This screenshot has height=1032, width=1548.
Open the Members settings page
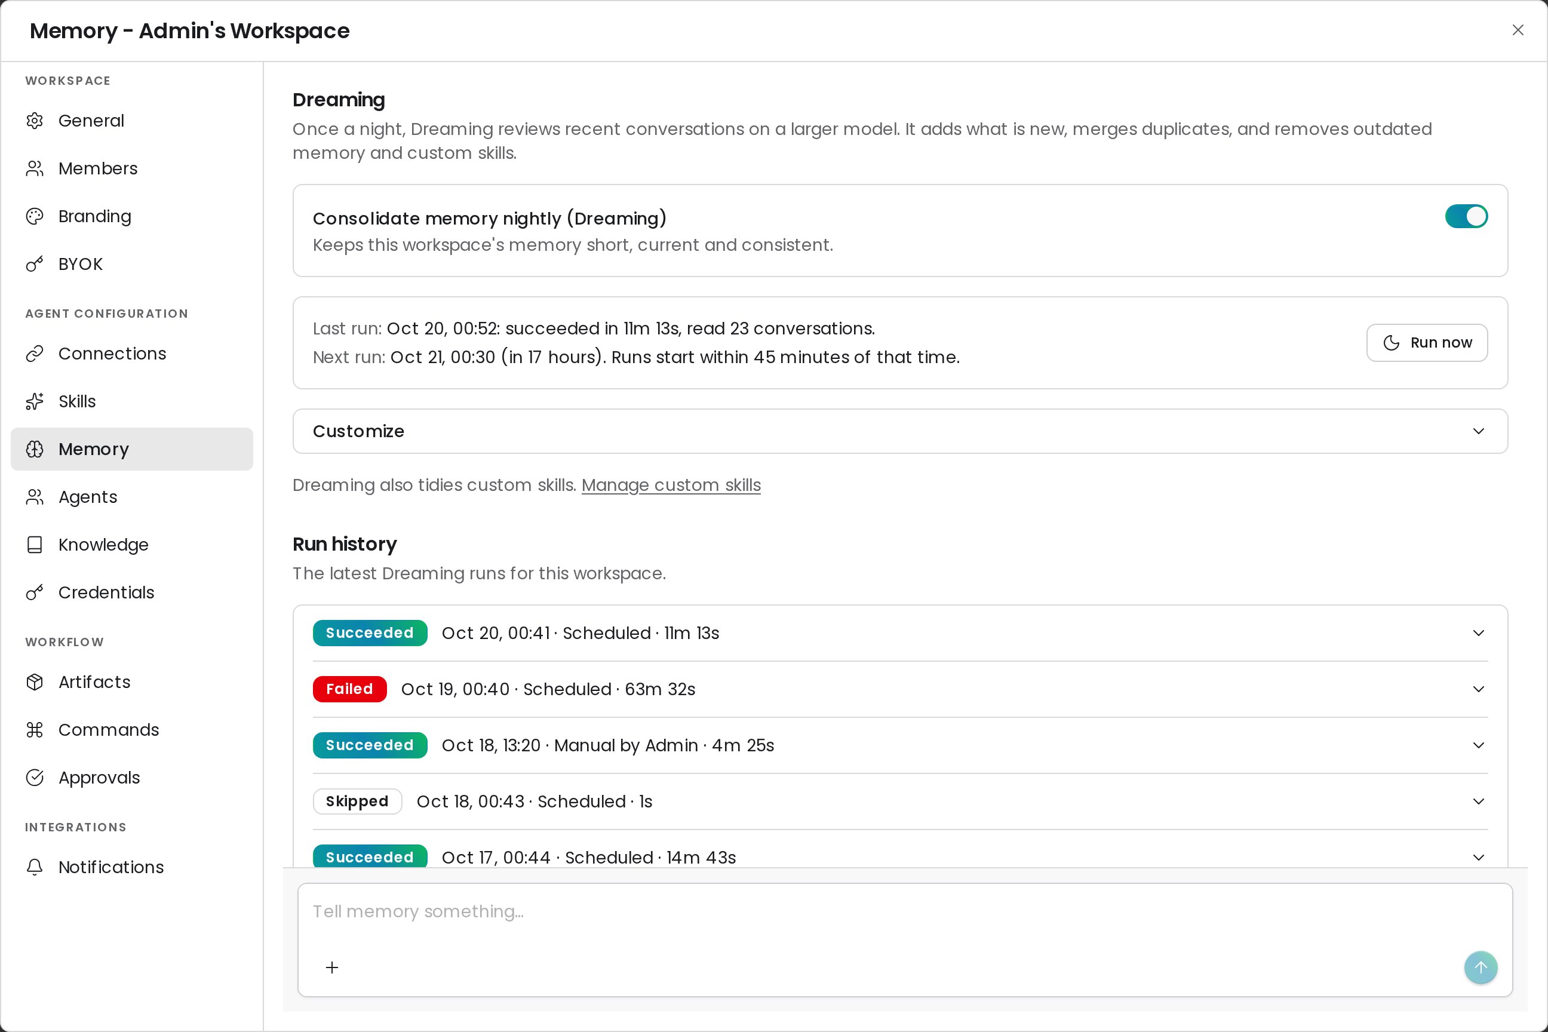pos(131,168)
